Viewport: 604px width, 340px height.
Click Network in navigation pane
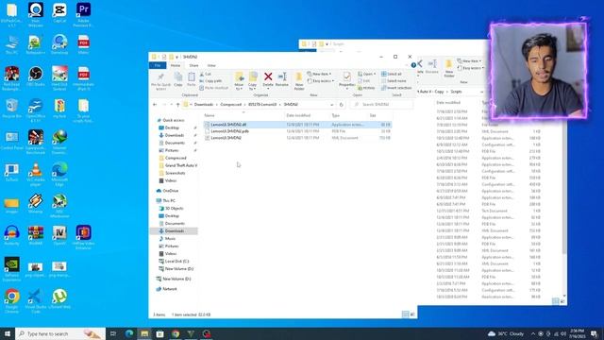pyautogui.click(x=170, y=289)
